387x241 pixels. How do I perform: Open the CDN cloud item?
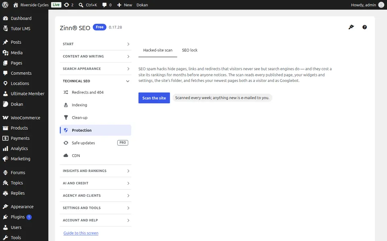pyautogui.click(x=96, y=156)
